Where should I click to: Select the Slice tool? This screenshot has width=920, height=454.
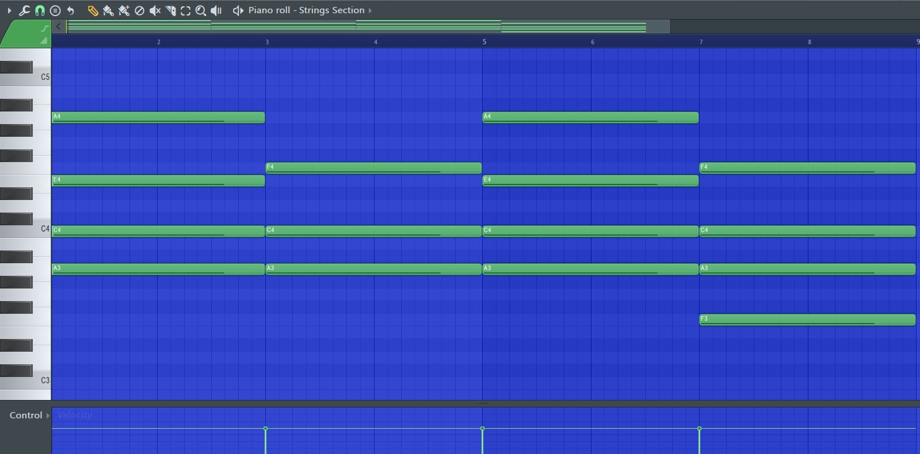[170, 10]
